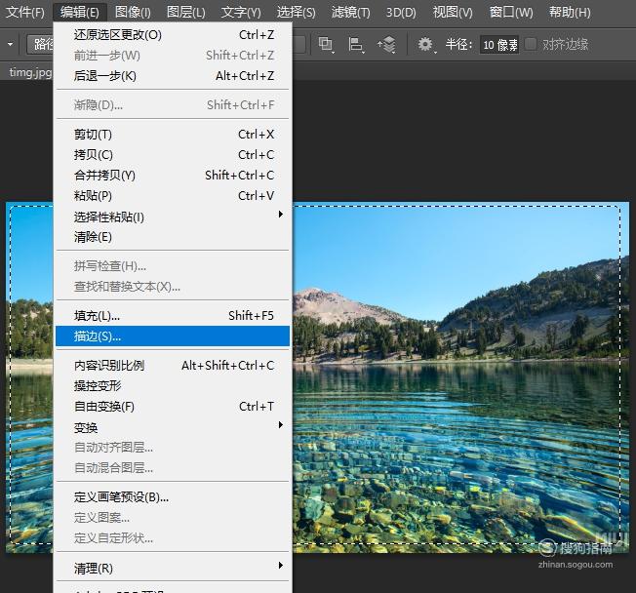Image resolution: width=636 pixels, height=593 pixels.
Task: Open the 滤镜(T) menu
Action: point(350,12)
